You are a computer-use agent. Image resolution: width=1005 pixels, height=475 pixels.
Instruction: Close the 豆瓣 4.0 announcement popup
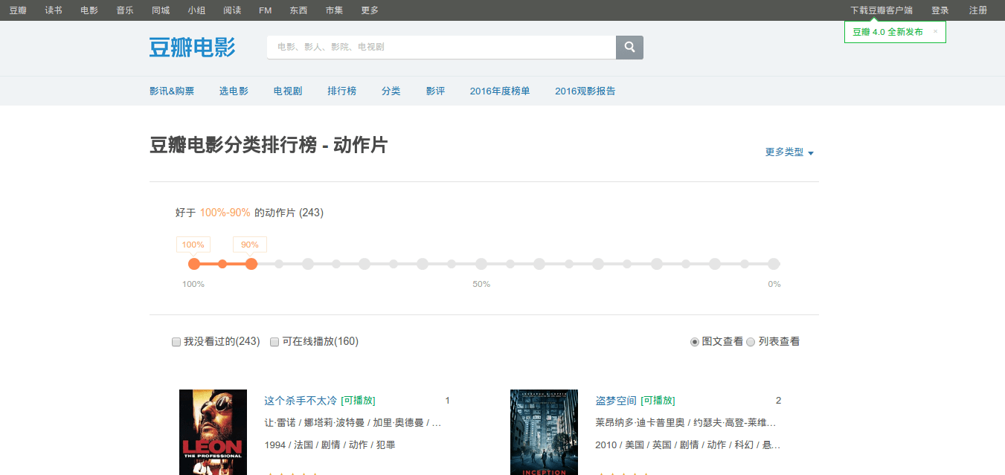pos(935,32)
